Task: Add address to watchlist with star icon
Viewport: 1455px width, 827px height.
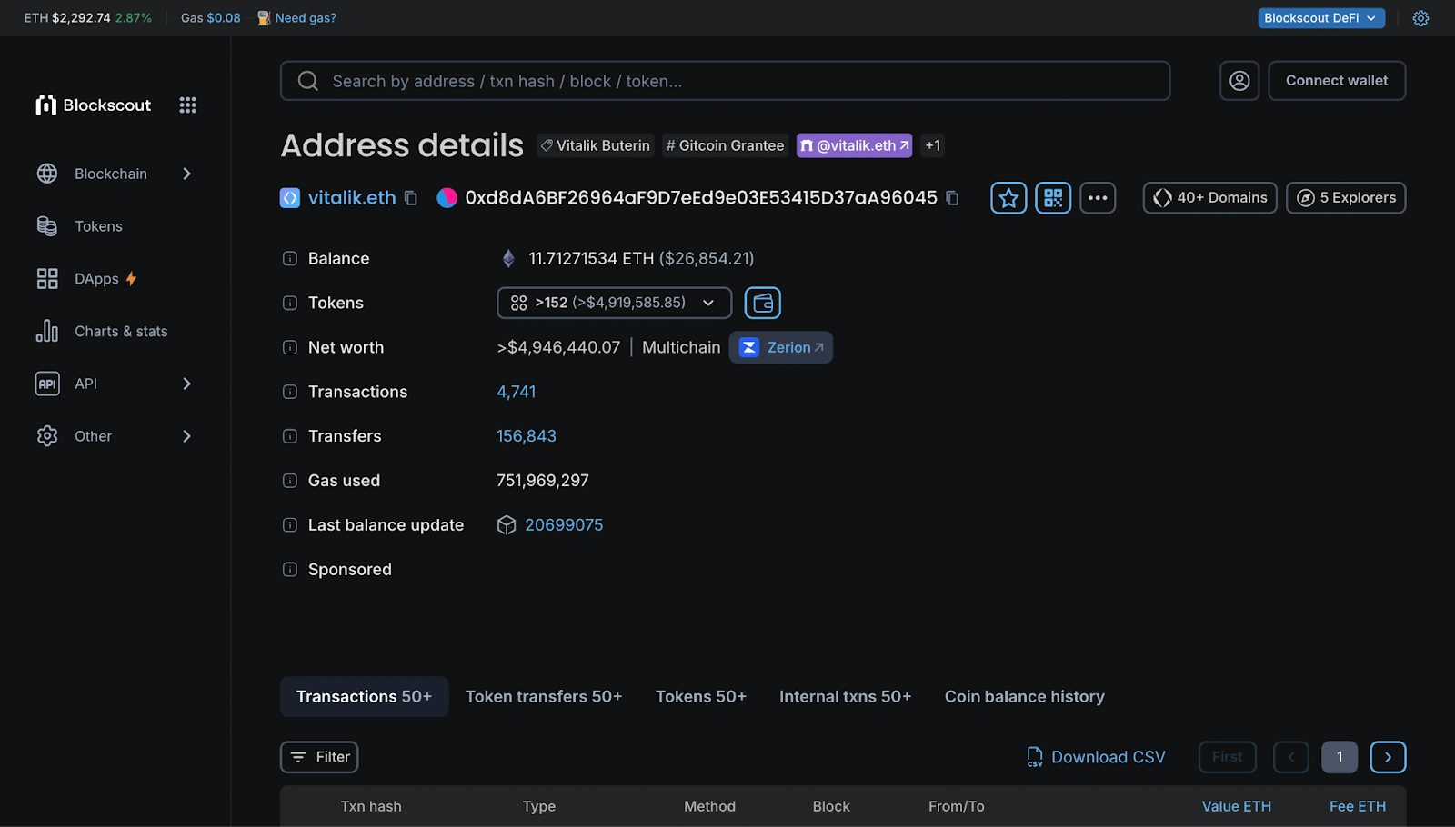Action: [x=1008, y=198]
